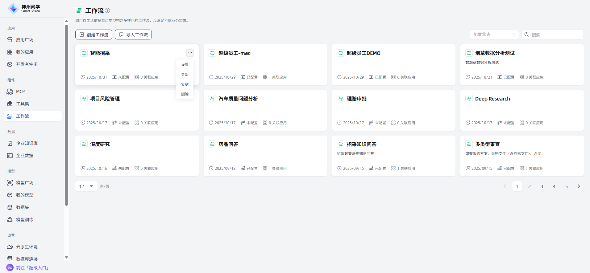Choose 删除 from the context menu
The image size is (590, 273).
click(x=185, y=94)
